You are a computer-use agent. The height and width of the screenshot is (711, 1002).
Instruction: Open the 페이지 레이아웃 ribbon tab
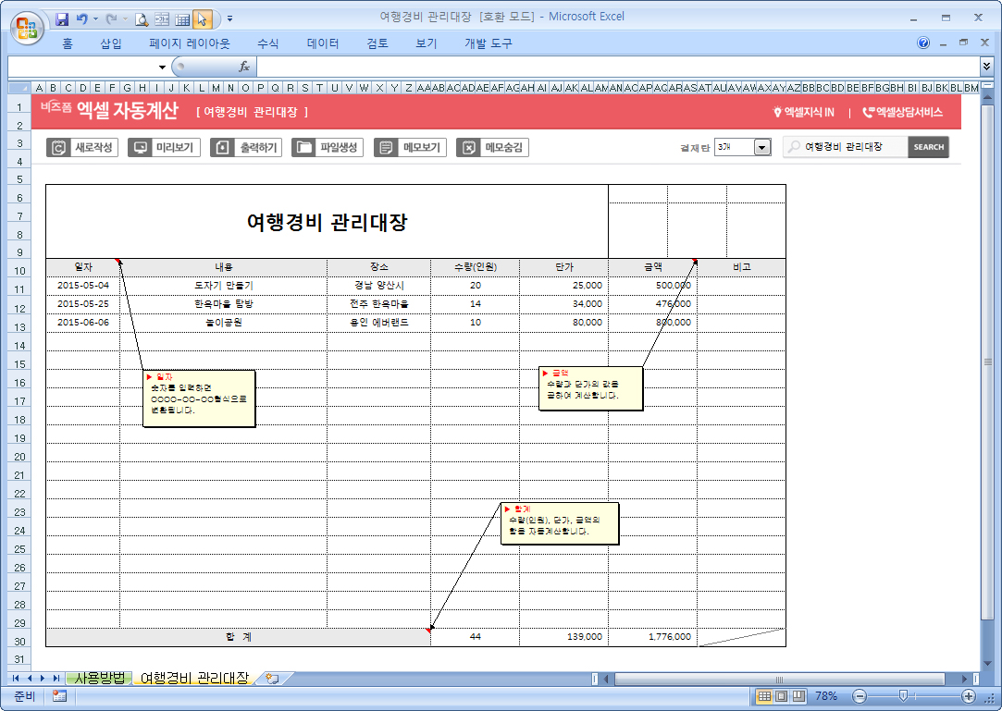click(189, 43)
